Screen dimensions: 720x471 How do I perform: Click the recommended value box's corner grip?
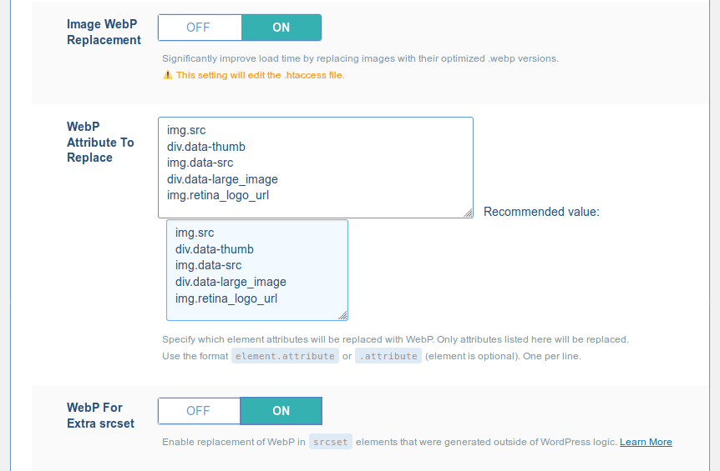(x=342, y=315)
